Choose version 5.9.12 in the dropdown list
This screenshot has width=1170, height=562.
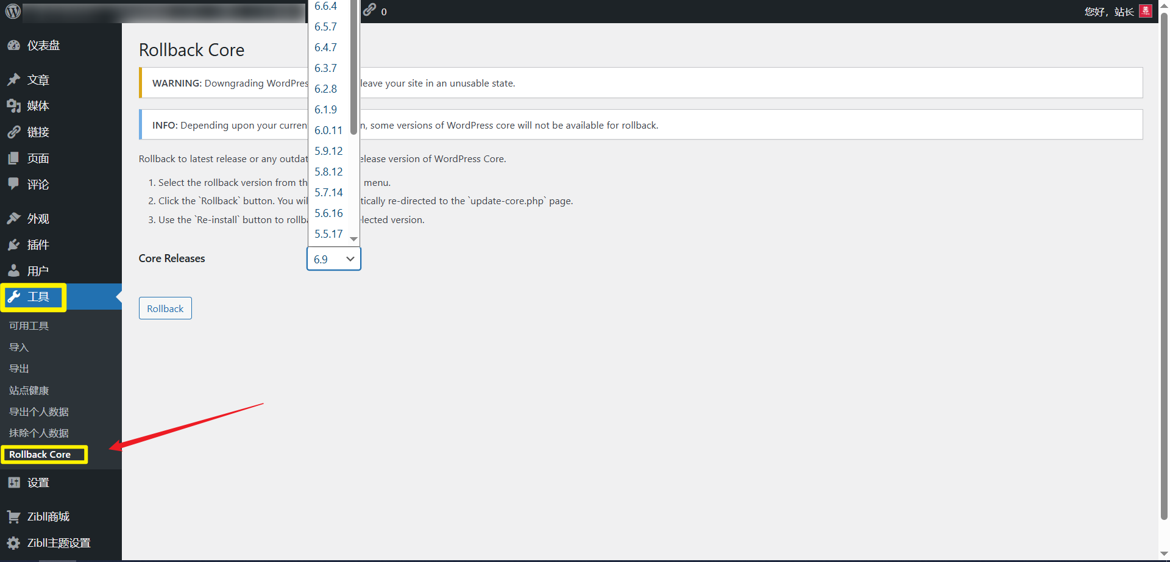(x=328, y=151)
